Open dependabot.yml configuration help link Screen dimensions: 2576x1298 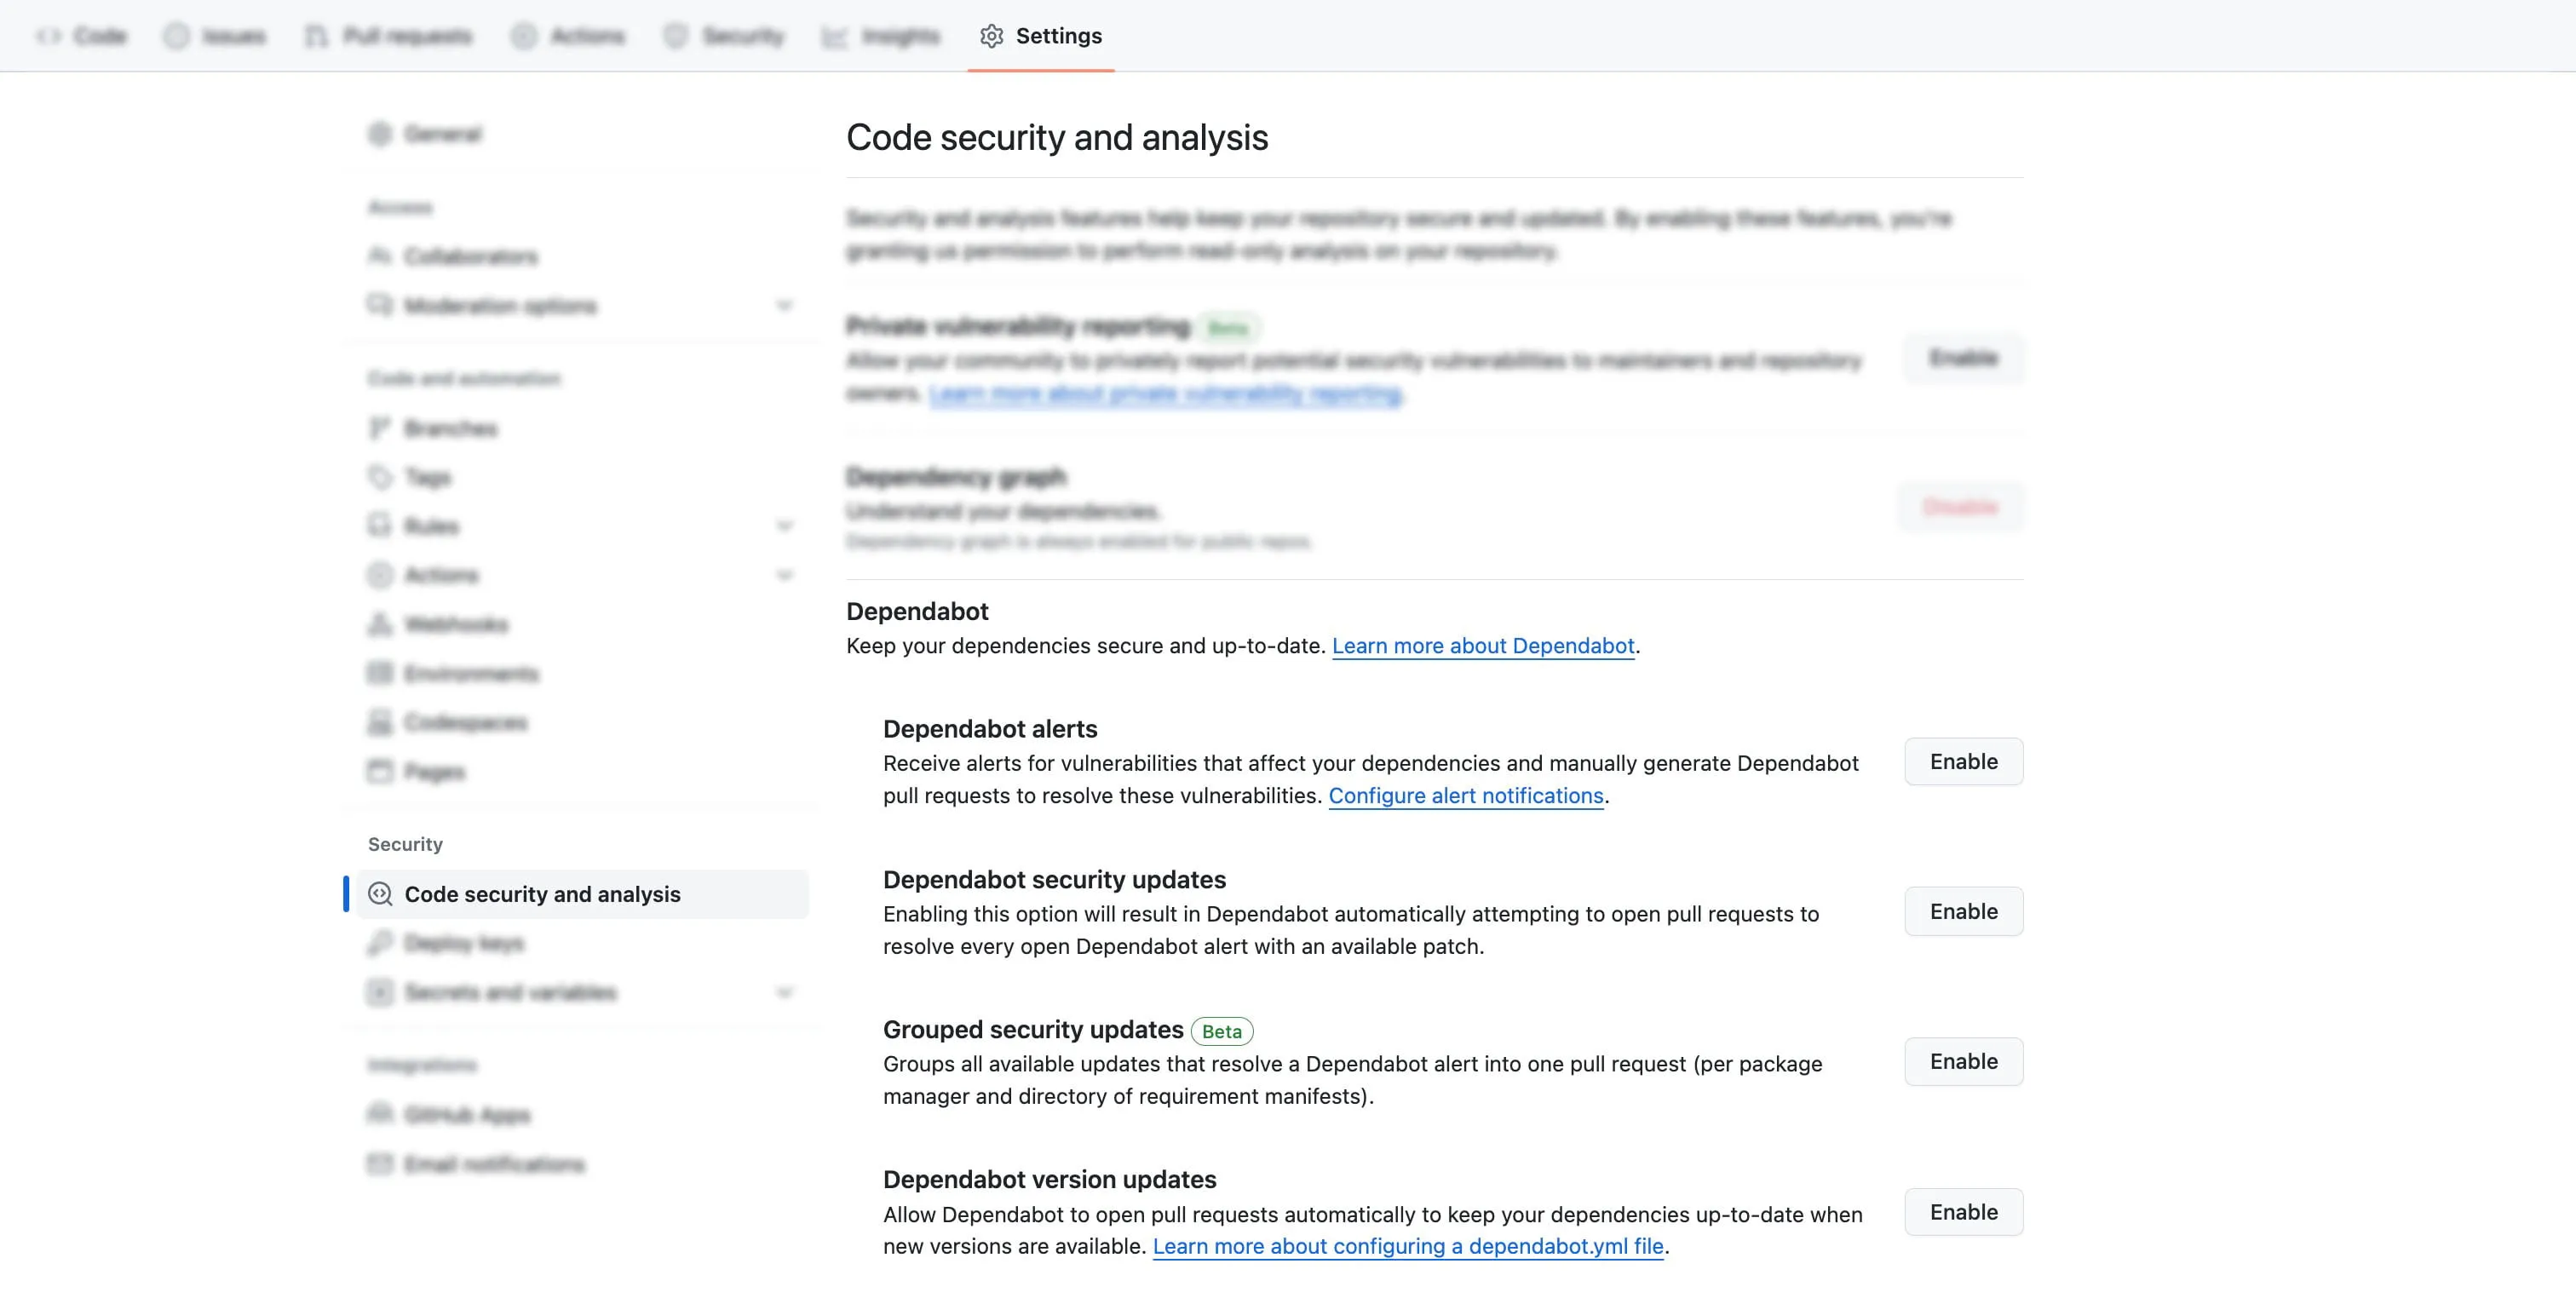tap(1407, 1247)
